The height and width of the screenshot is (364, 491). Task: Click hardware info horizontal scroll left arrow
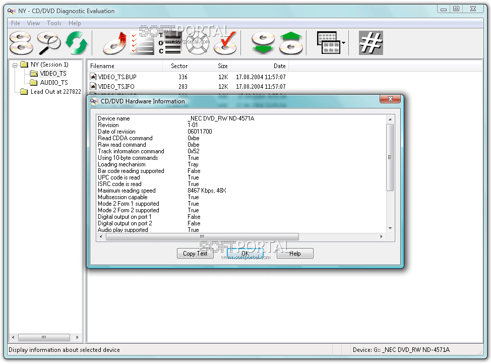coord(101,236)
